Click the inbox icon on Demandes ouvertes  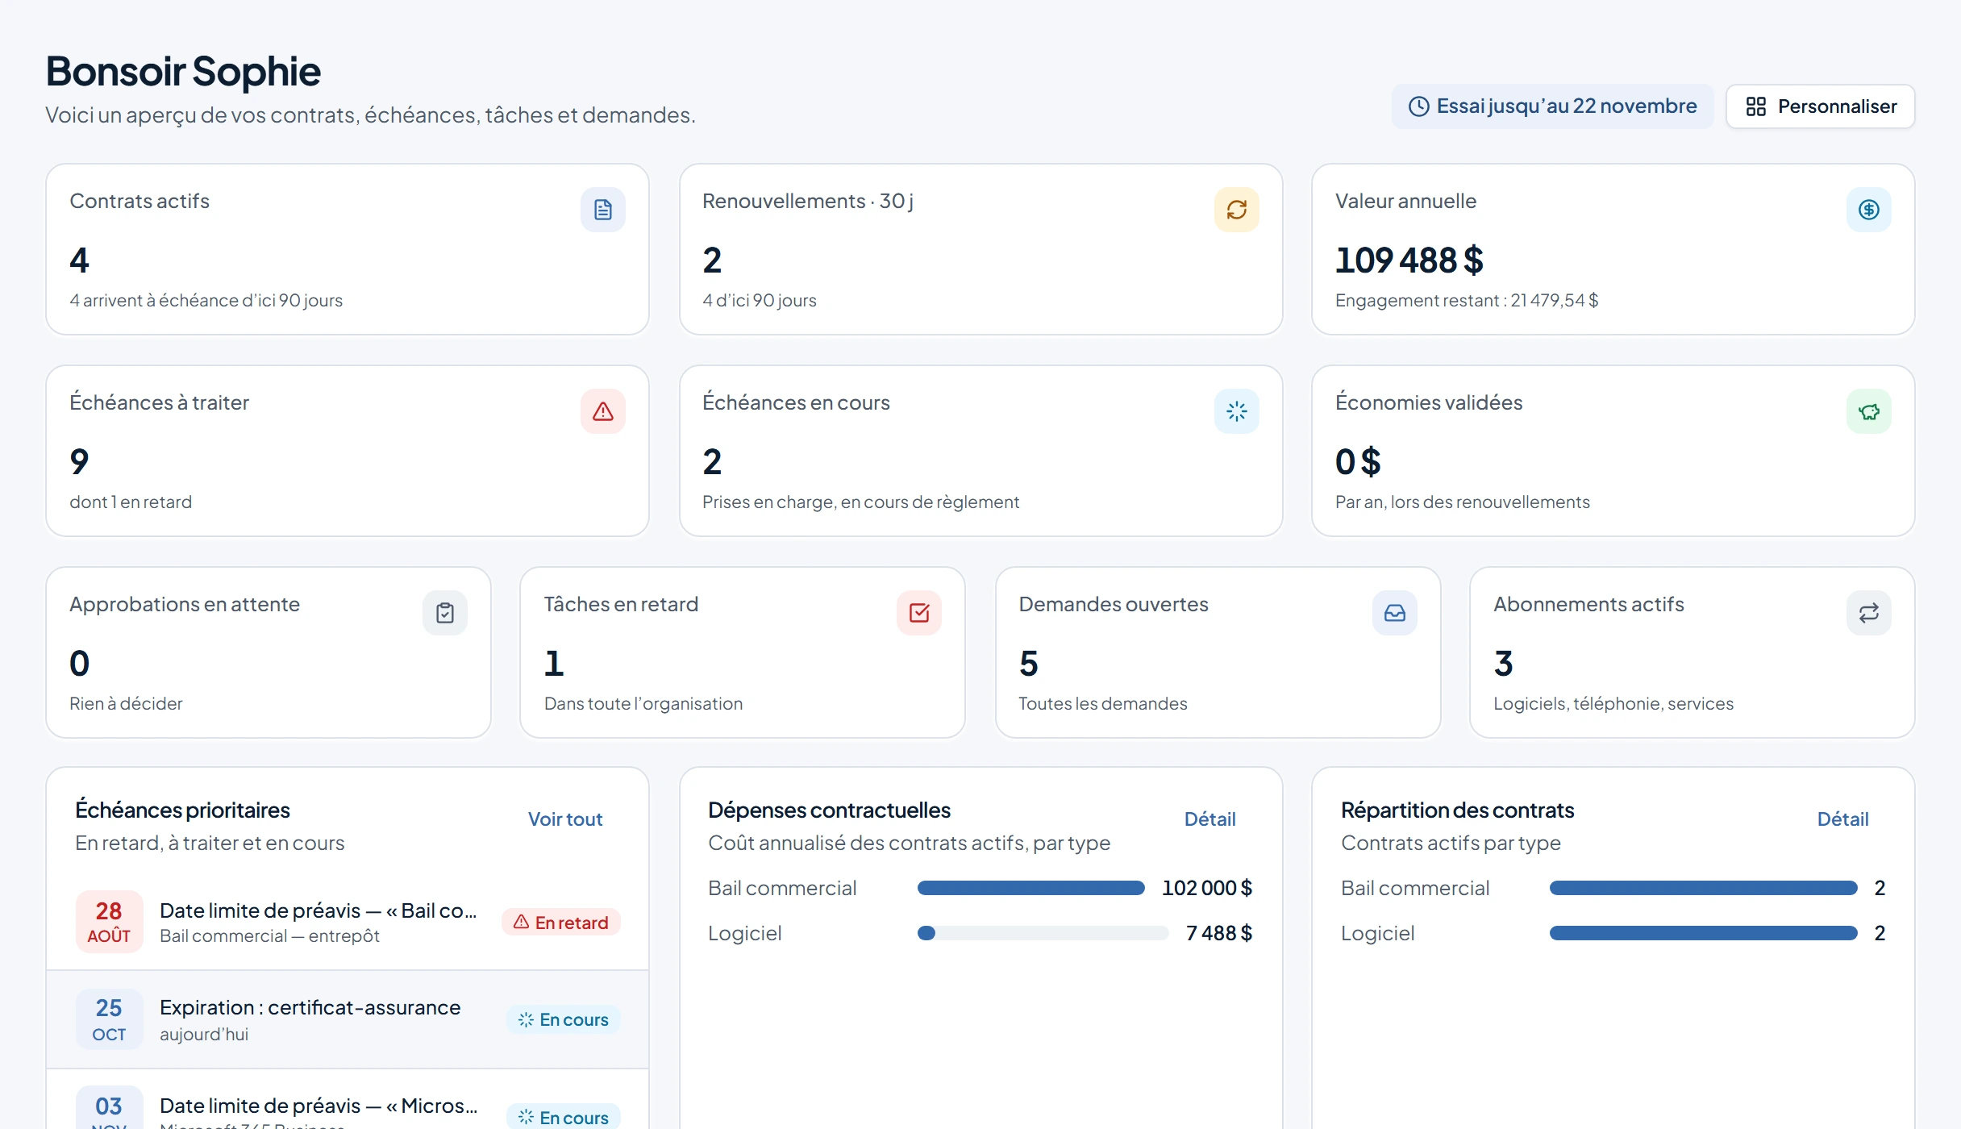point(1394,613)
